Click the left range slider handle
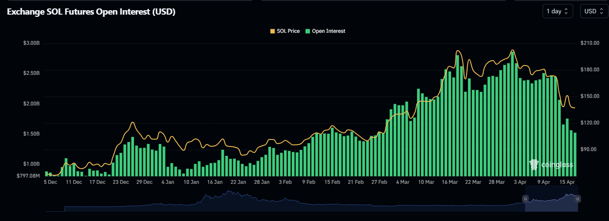The width and height of the screenshot is (609, 221). (x=526, y=199)
